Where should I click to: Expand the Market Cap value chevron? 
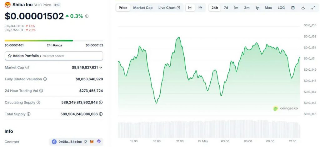coord(101,67)
